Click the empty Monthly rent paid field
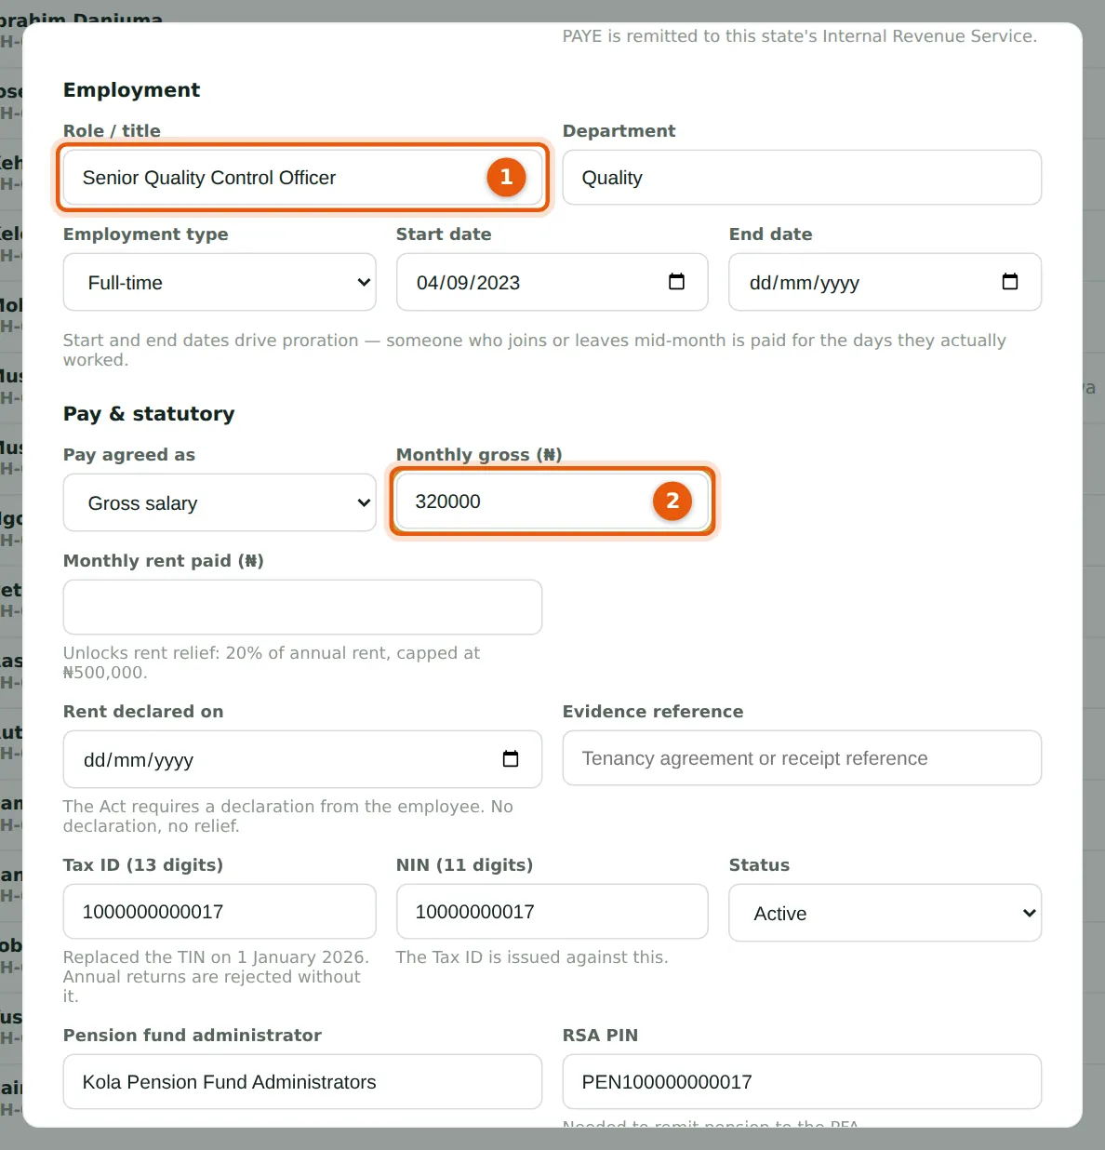The width and height of the screenshot is (1105, 1150). [302, 607]
